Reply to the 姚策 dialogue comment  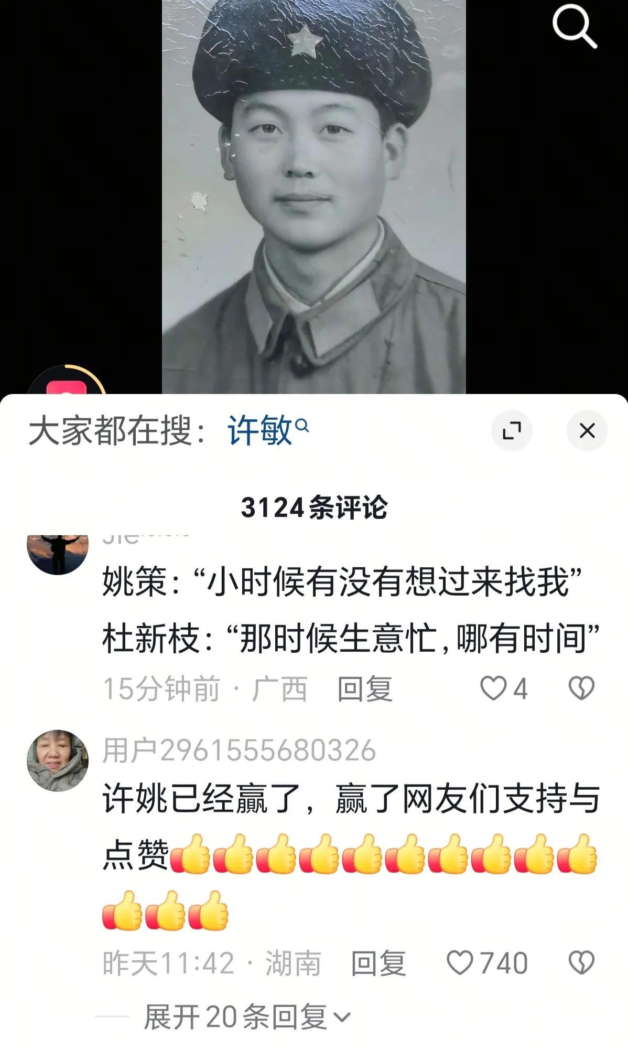(364, 688)
